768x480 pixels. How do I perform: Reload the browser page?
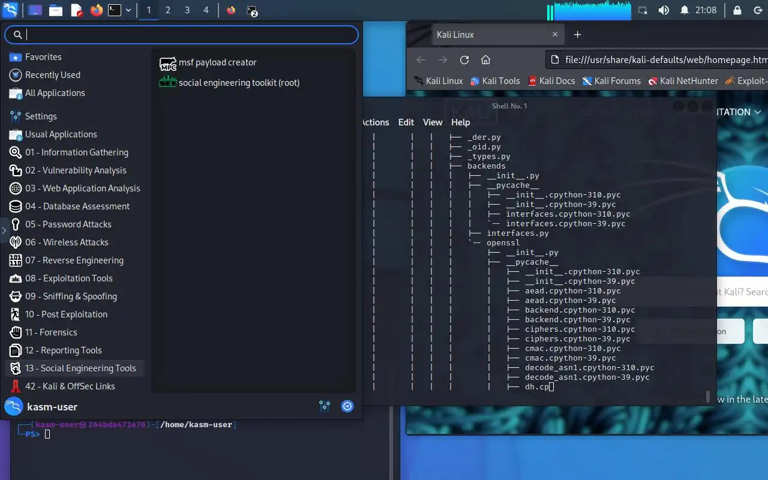click(x=464, y=60)
